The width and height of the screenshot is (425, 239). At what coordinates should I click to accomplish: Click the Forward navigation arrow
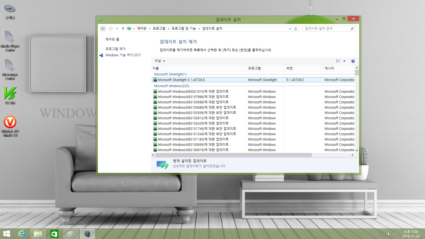click(111, 29)
